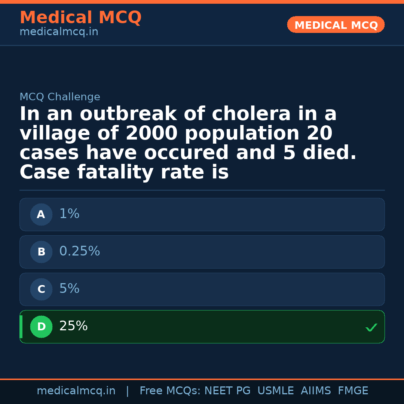Click the circular A option badge
This screenshot has width=404, height=404.
click(x=41, y=215)
